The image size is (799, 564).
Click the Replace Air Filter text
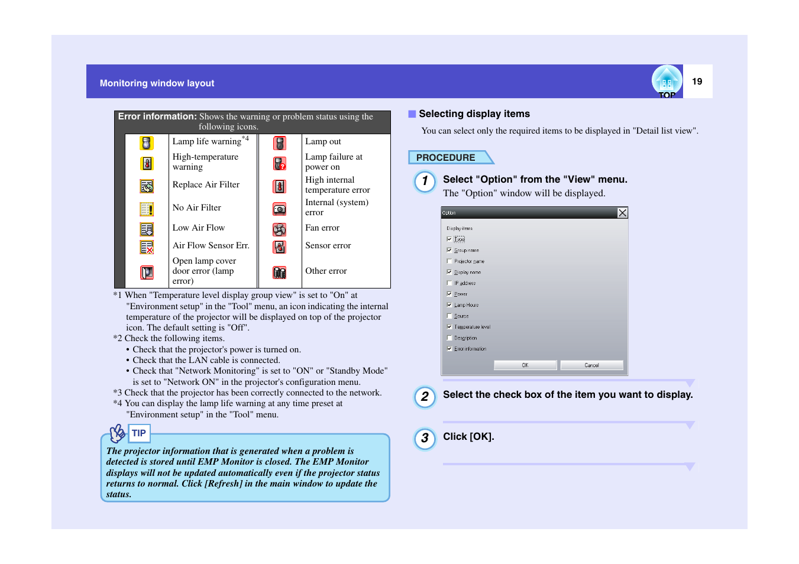(x=206, y=184)
